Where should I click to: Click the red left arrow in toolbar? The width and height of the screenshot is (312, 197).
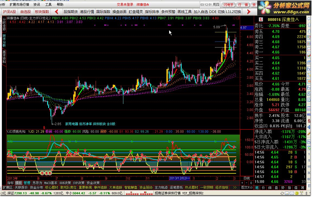click(56, 12)
